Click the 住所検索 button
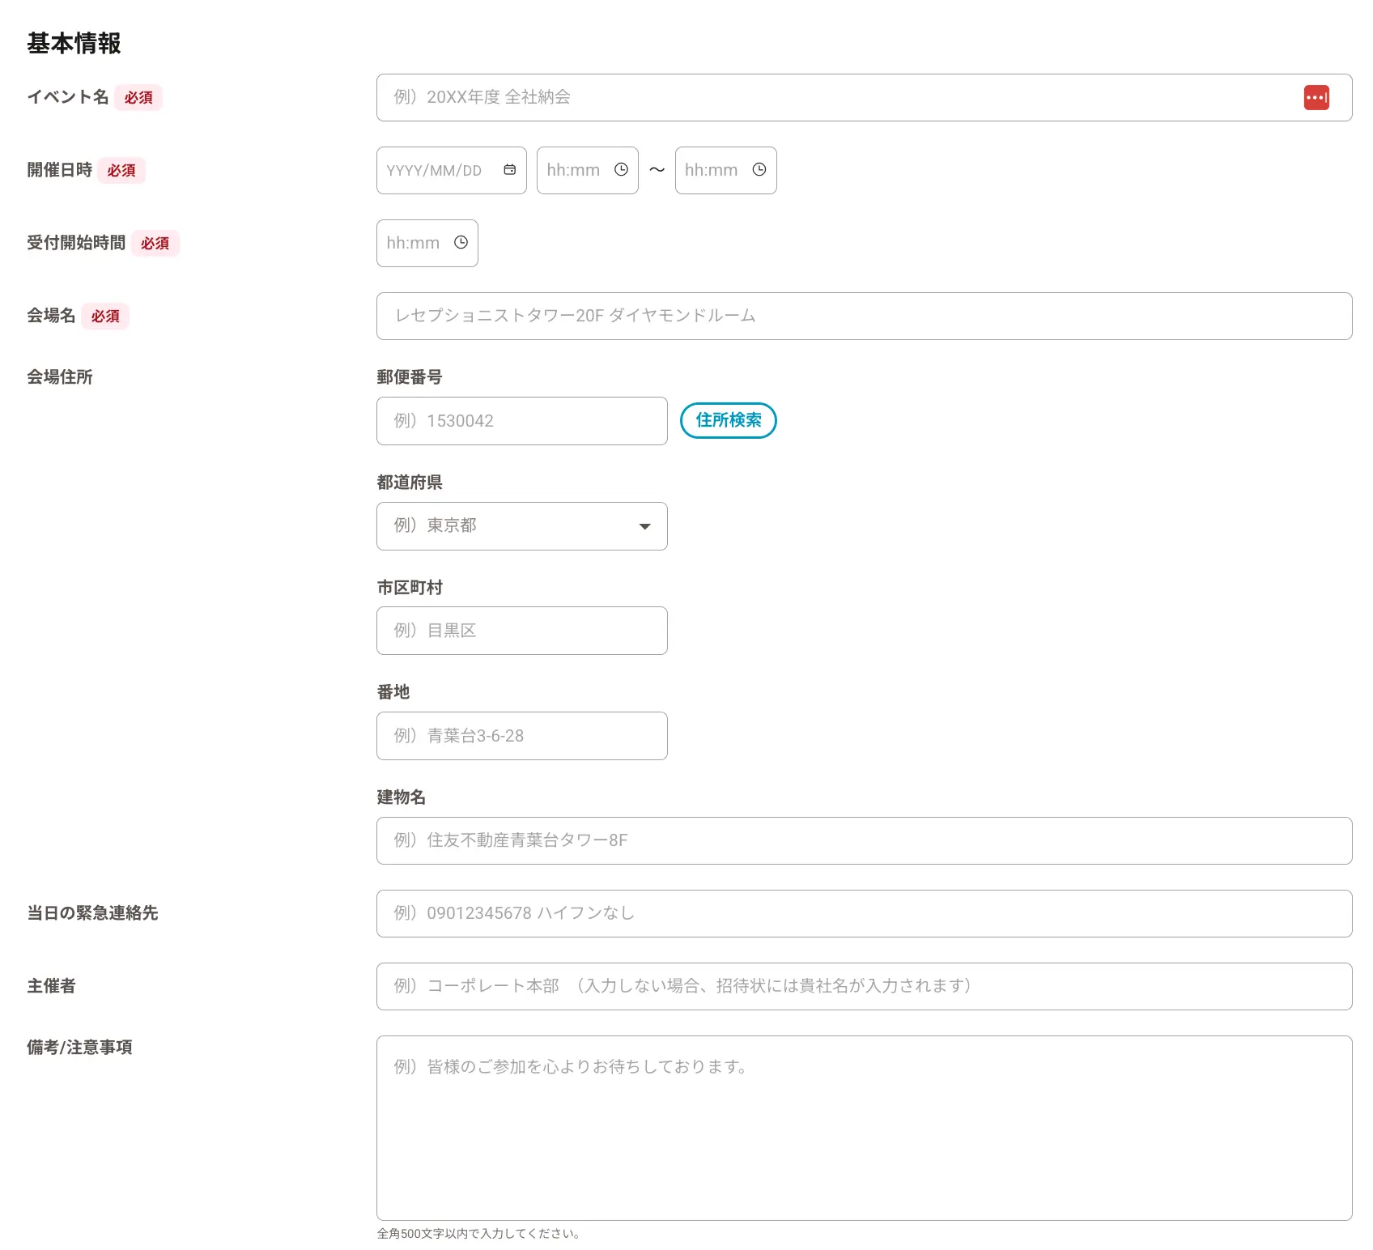Image resolution: width=1373 pixels, height=1250 pixels. coord(729,420)
